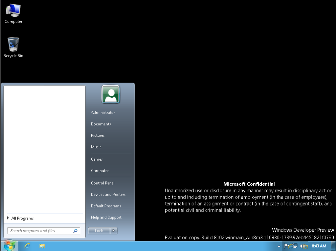Click the search magnifier icon
This screenshot has height=251, width=336.
[x=76, y=231]
